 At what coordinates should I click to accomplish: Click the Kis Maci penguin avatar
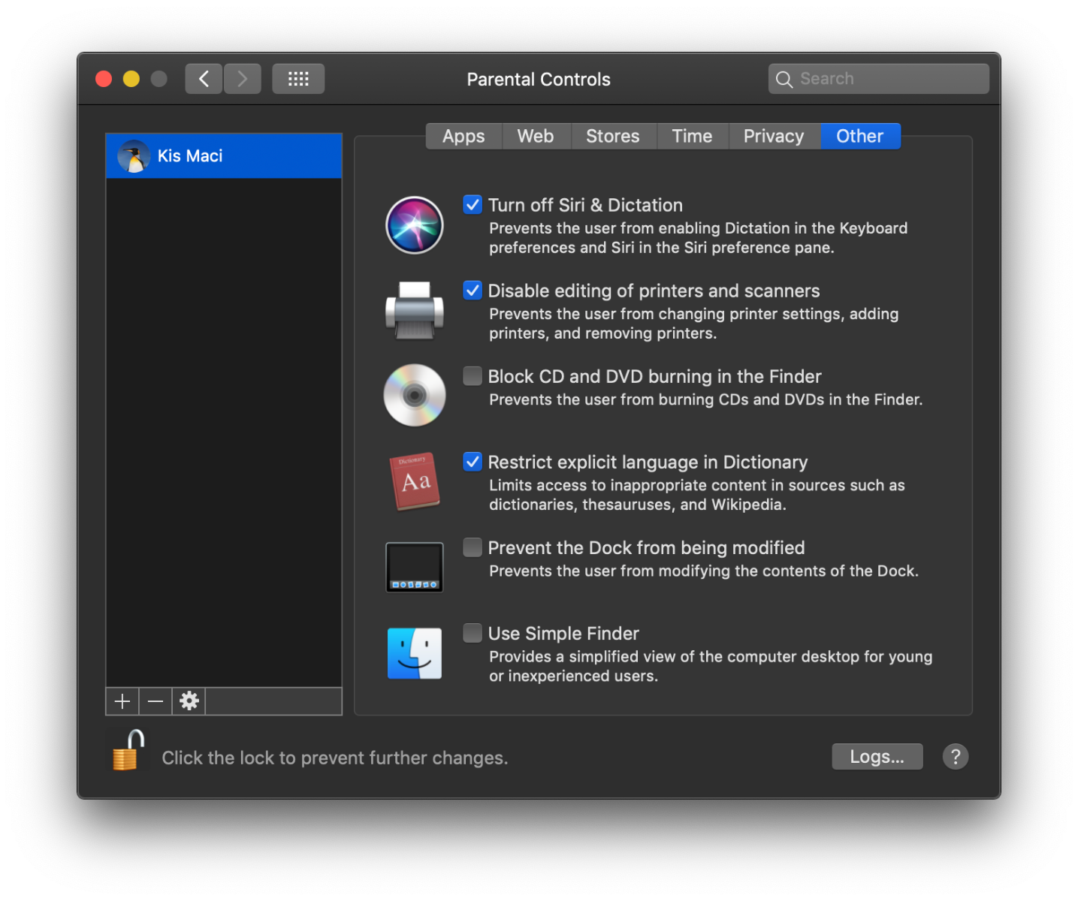[x=134, y=156]
